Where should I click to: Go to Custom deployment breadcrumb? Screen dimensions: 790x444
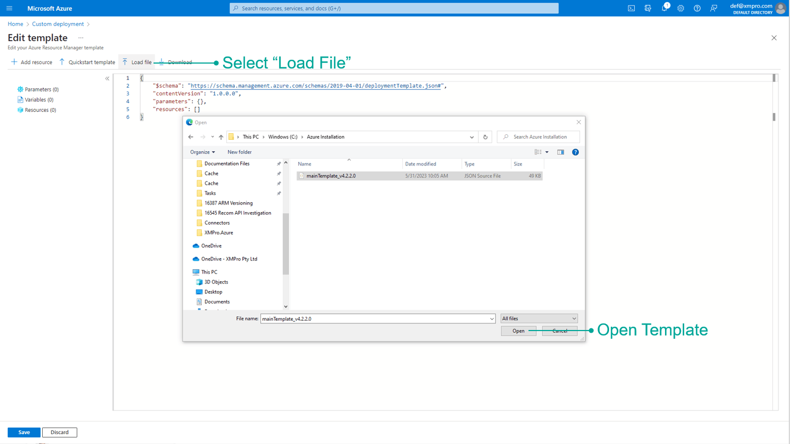pos(58,24)
